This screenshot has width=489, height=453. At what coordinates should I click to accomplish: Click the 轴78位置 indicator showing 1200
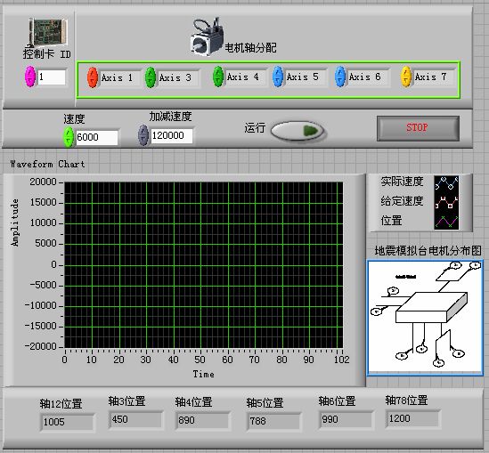pos(413,418)
